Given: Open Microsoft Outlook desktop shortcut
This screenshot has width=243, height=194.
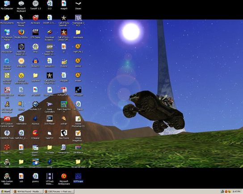Looking at the screenshot, I should [7, 78].
